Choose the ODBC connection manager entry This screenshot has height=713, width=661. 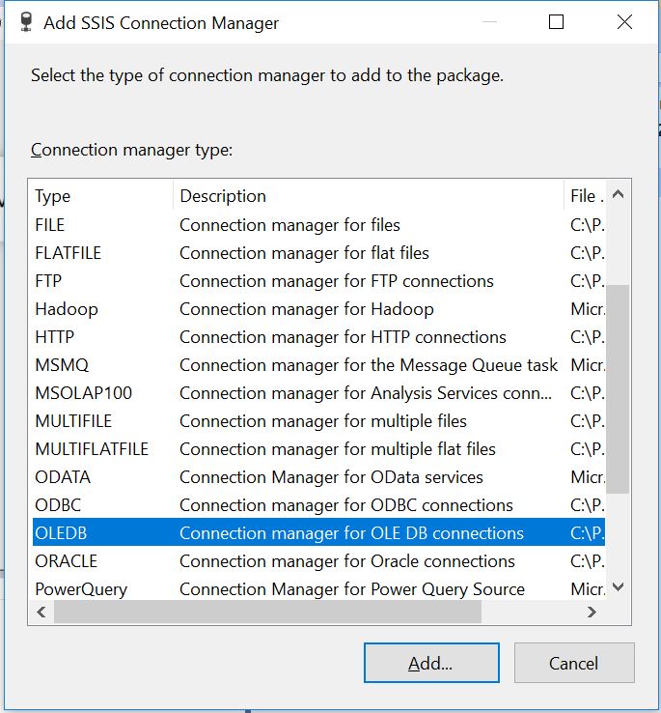pos(318,505)
